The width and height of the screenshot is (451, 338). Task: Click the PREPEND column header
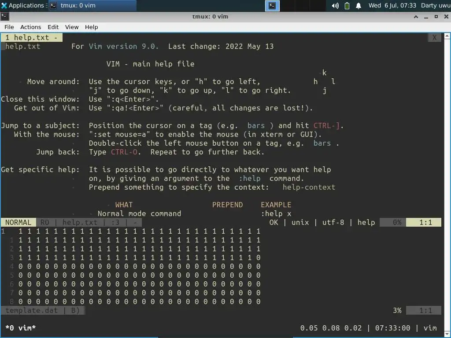click(228, 205)
